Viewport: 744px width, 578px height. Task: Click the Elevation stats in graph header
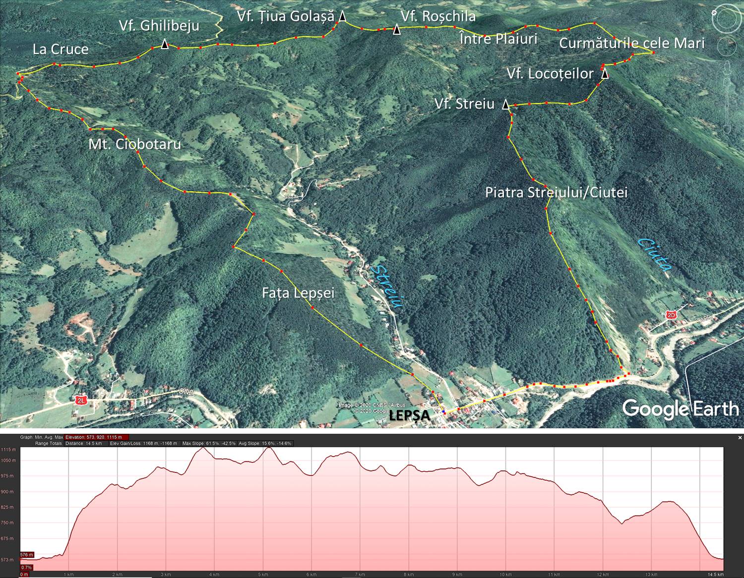[x=96, y=437]
